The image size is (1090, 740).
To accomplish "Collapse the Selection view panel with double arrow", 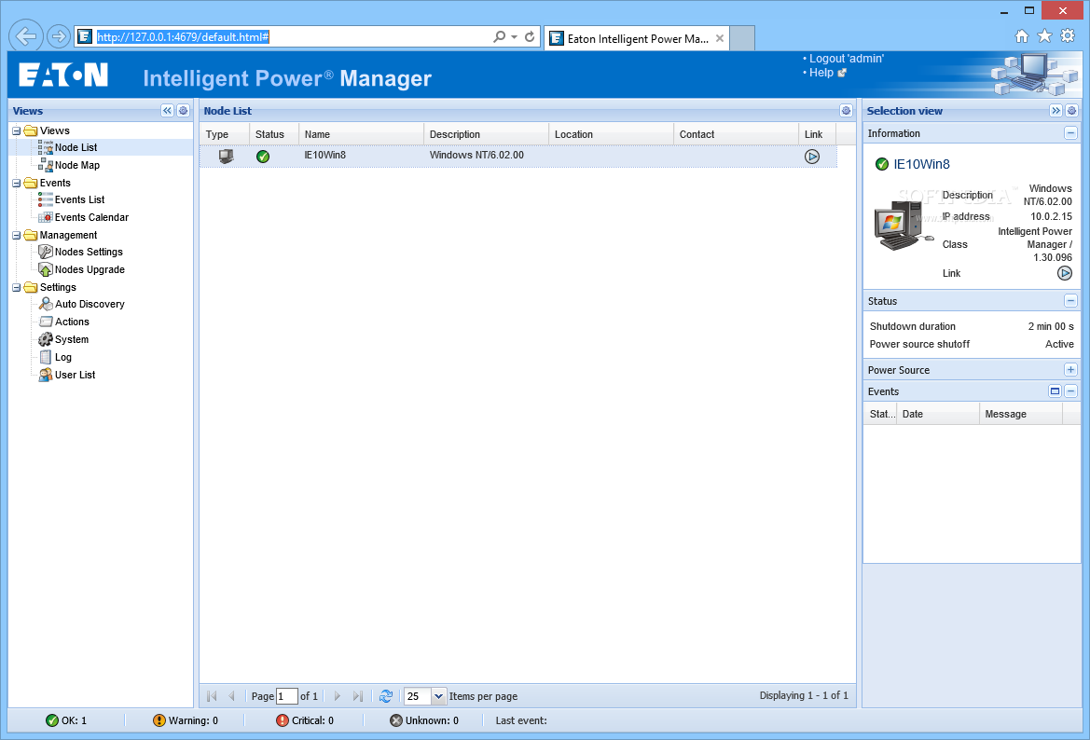I will pyautogui.click(x=1056, y=111).
